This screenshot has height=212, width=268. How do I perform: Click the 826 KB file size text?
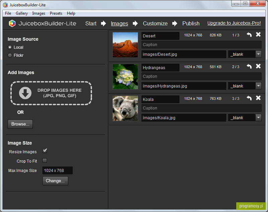pos(215,35)
